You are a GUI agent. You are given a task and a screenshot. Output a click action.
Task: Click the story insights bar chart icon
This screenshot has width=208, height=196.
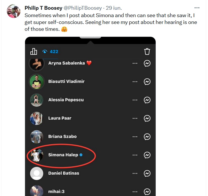(34, 51)
